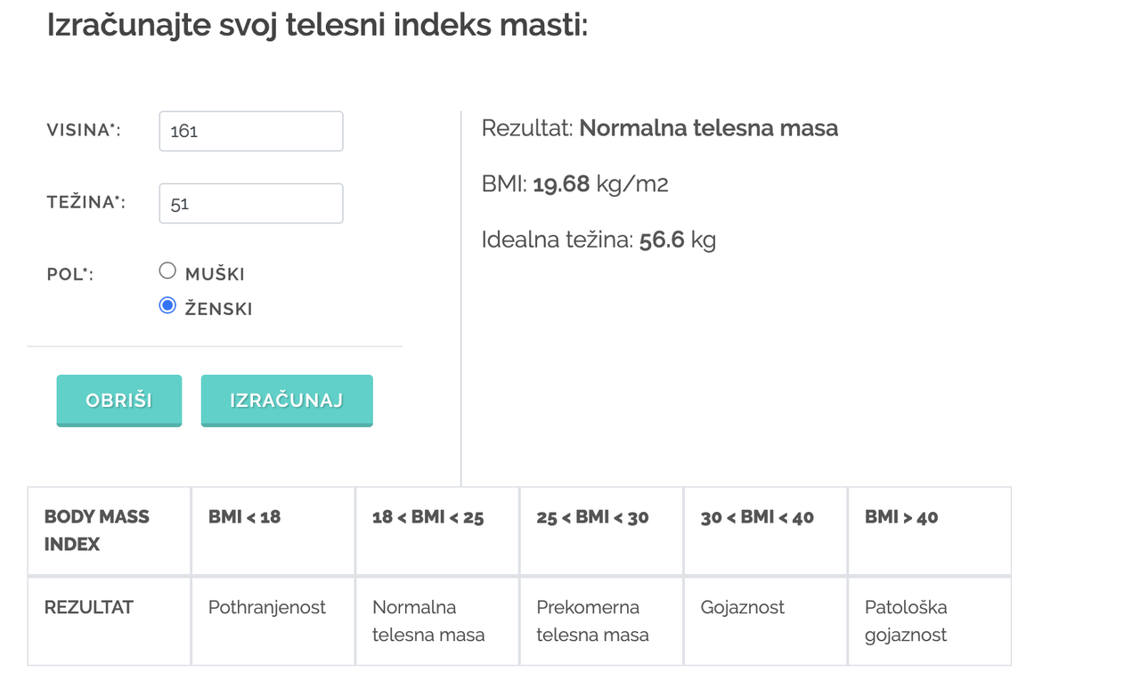Click the Visina height input field

tap(250, 131)
